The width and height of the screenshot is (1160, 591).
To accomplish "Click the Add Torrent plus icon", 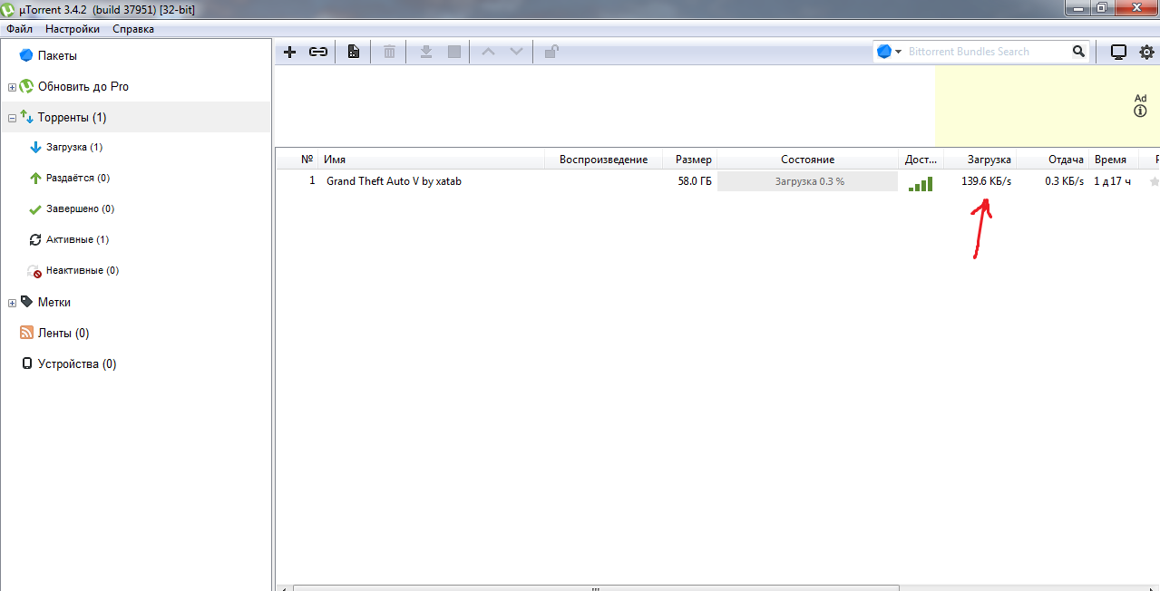I will [290, 52].
